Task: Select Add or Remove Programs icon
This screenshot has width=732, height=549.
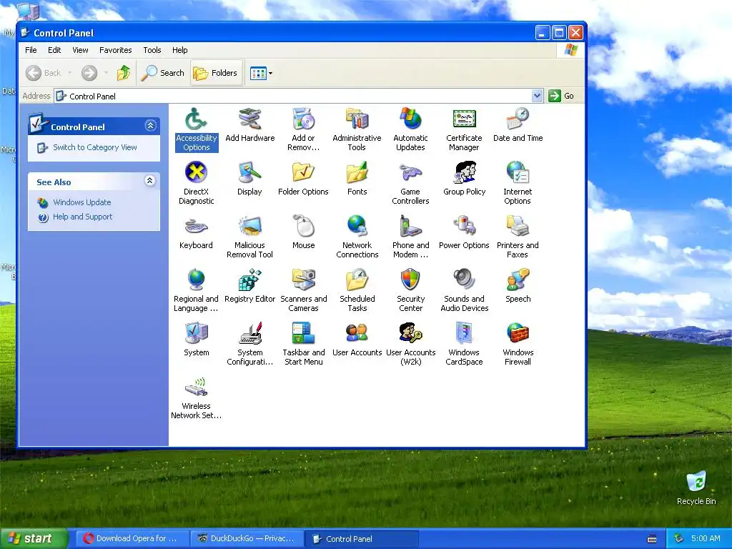Action: (x=303, y=130)
